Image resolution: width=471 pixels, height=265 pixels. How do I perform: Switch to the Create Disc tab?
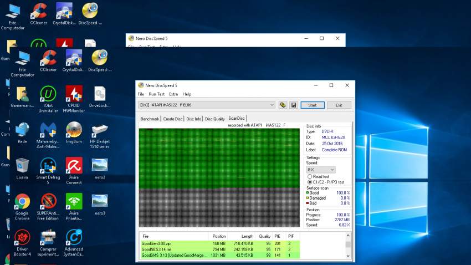click(x=173, y=119)
